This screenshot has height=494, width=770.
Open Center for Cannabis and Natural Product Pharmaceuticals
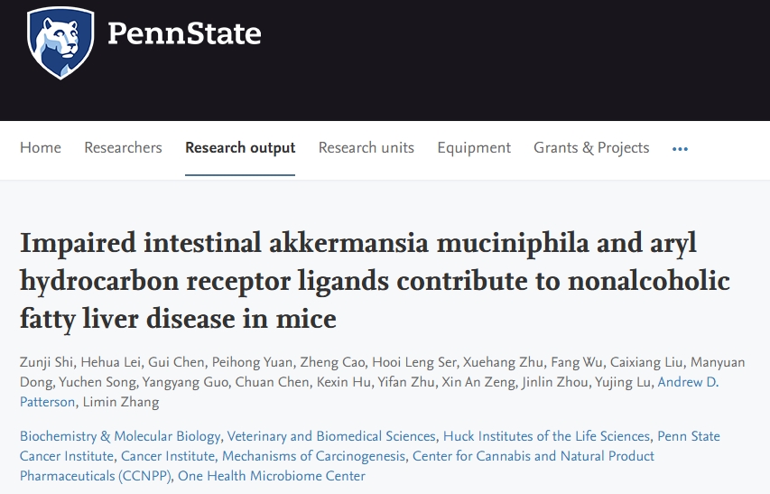[533, 456]
